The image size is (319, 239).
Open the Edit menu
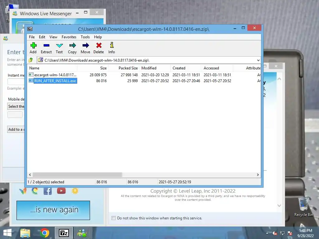coord(42,37)
